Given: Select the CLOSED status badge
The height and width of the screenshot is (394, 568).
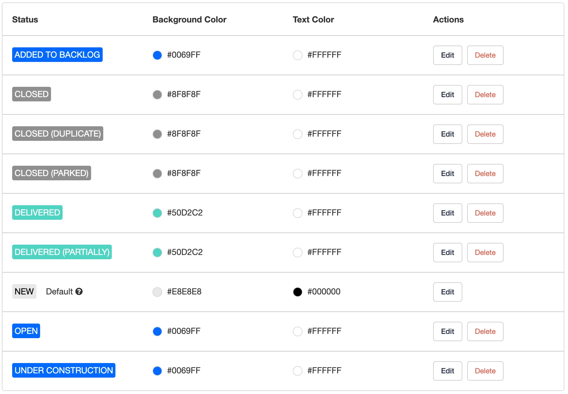Looking at the screenshot, I should click(x=31, y=94).
